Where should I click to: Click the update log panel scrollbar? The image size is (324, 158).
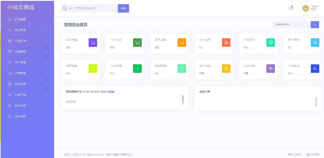pos(183,100)
